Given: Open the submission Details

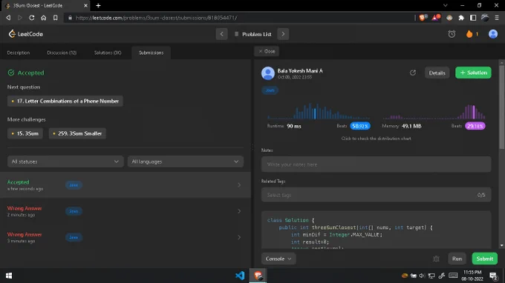Looking at the screenshot, I should [437, 73].
